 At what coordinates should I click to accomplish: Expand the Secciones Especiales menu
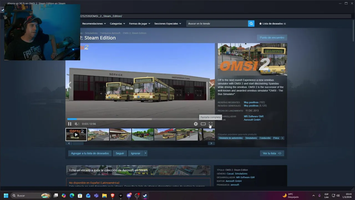168,24
